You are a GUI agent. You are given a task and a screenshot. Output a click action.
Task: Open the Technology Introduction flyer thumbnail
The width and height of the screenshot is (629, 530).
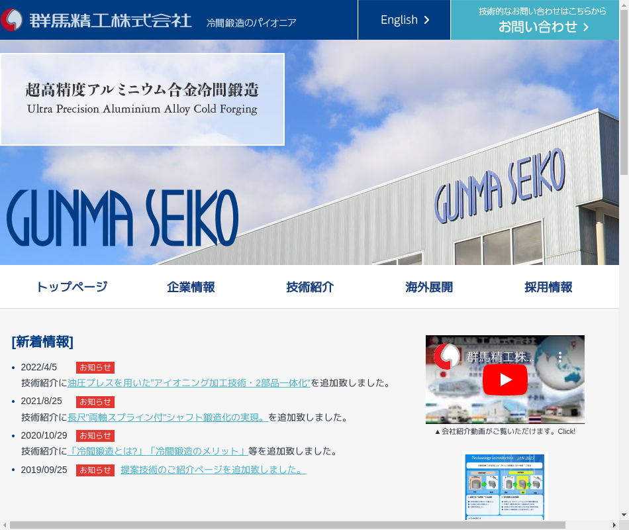coord(505,486)
